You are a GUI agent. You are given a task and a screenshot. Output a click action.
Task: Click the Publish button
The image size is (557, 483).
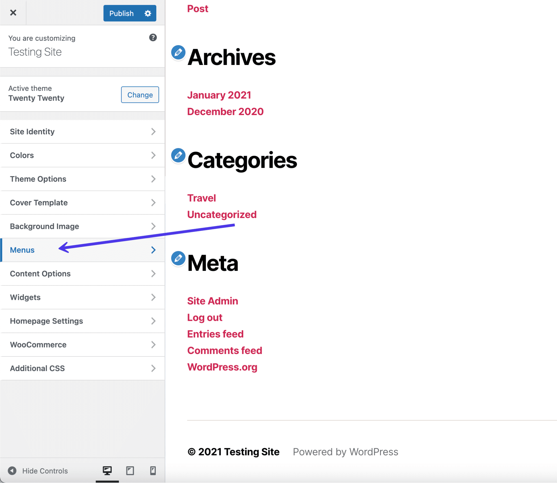pyautogui.click(x=121, y=13)
